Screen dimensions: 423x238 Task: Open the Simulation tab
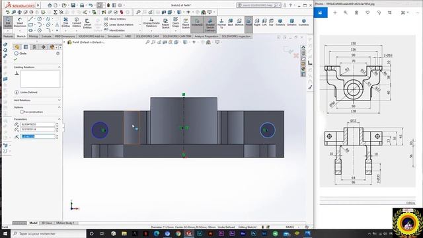tap(114, 36)
